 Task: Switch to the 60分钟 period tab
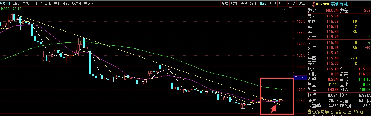(5, 3)
